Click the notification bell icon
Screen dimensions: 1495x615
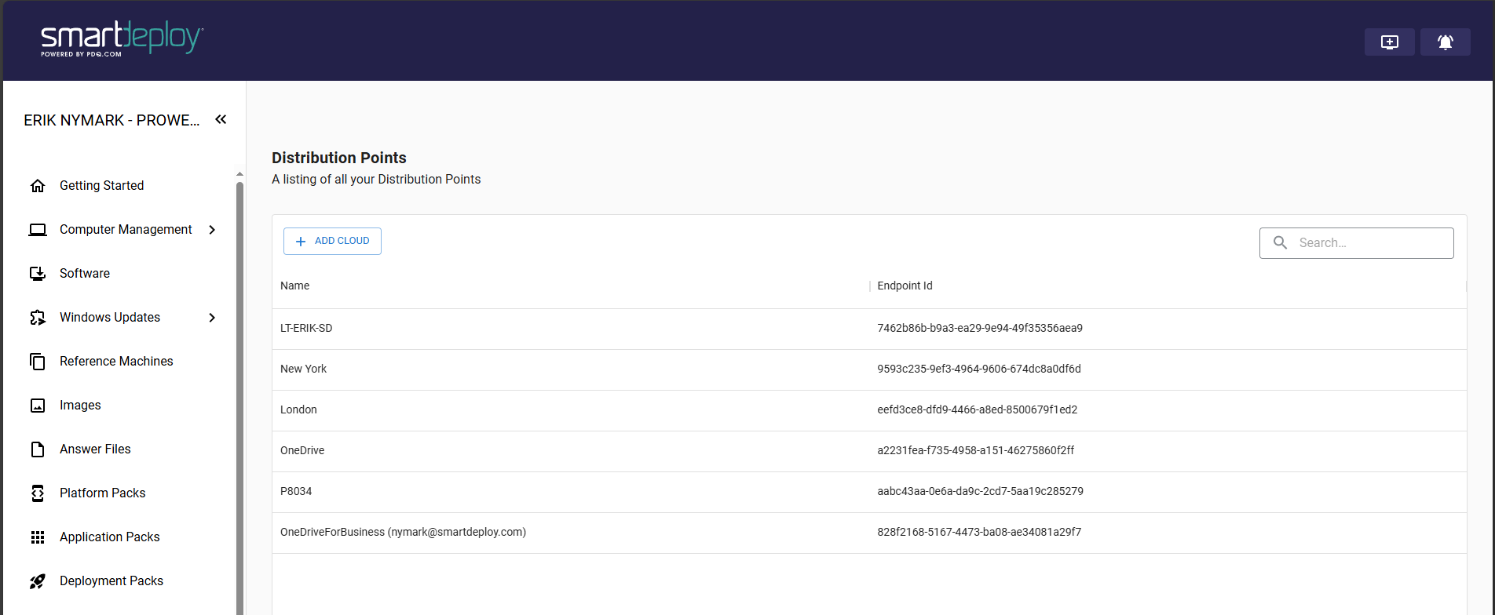1445,42
